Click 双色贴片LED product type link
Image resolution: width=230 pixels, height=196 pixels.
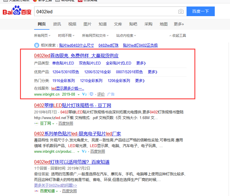pyautogui.click(x=90, y=63)
